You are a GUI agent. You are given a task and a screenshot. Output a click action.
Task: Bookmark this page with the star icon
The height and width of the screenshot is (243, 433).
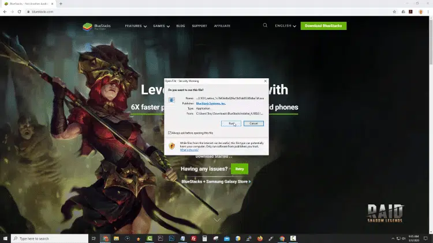394,12
